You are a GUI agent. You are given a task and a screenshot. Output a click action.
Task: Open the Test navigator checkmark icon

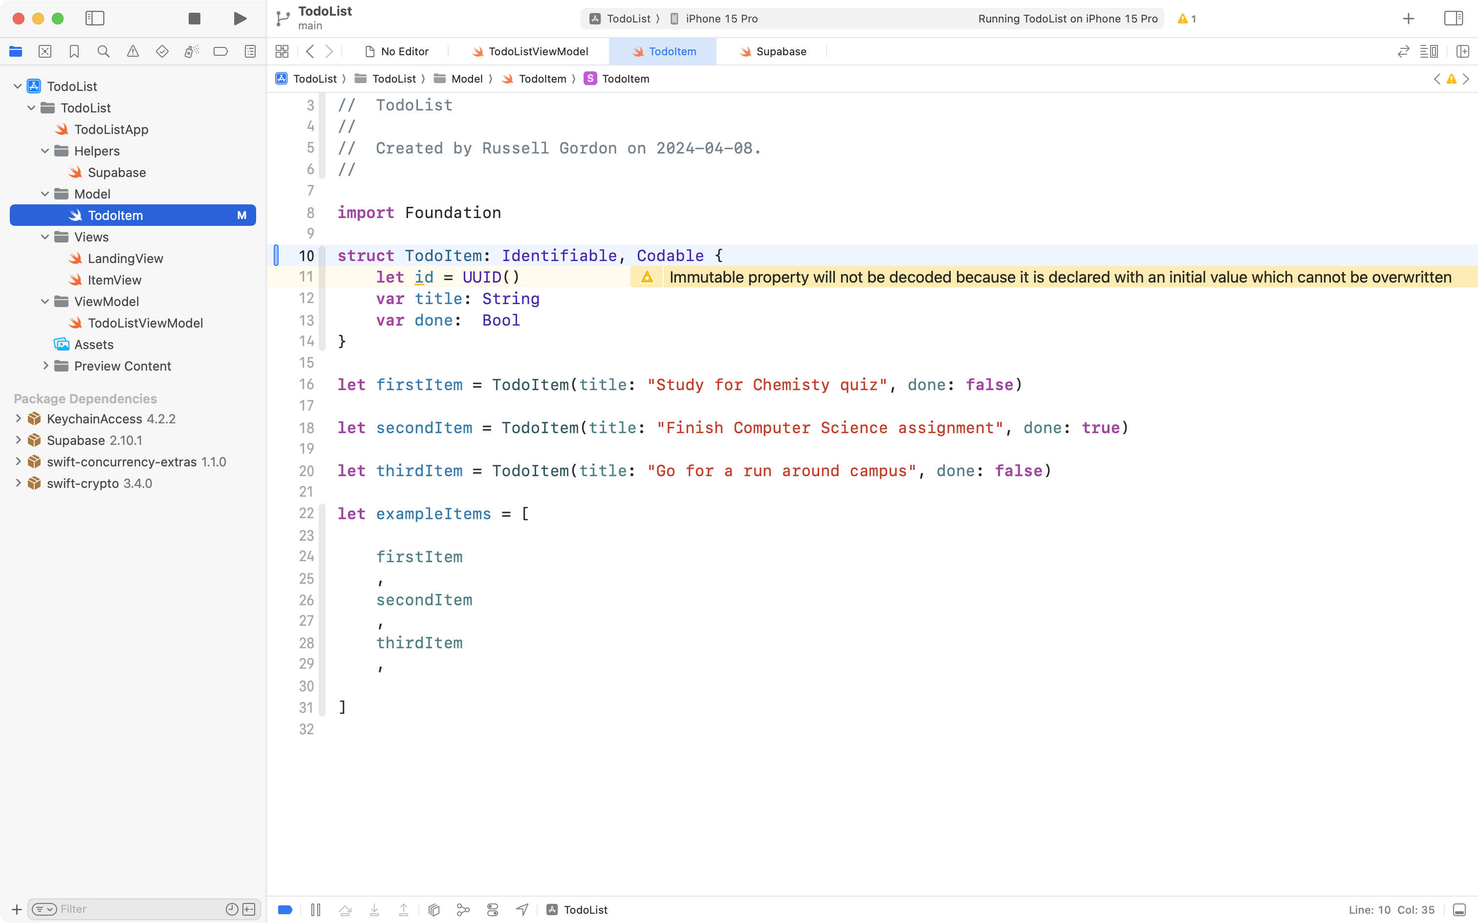[x=162, y=51]
